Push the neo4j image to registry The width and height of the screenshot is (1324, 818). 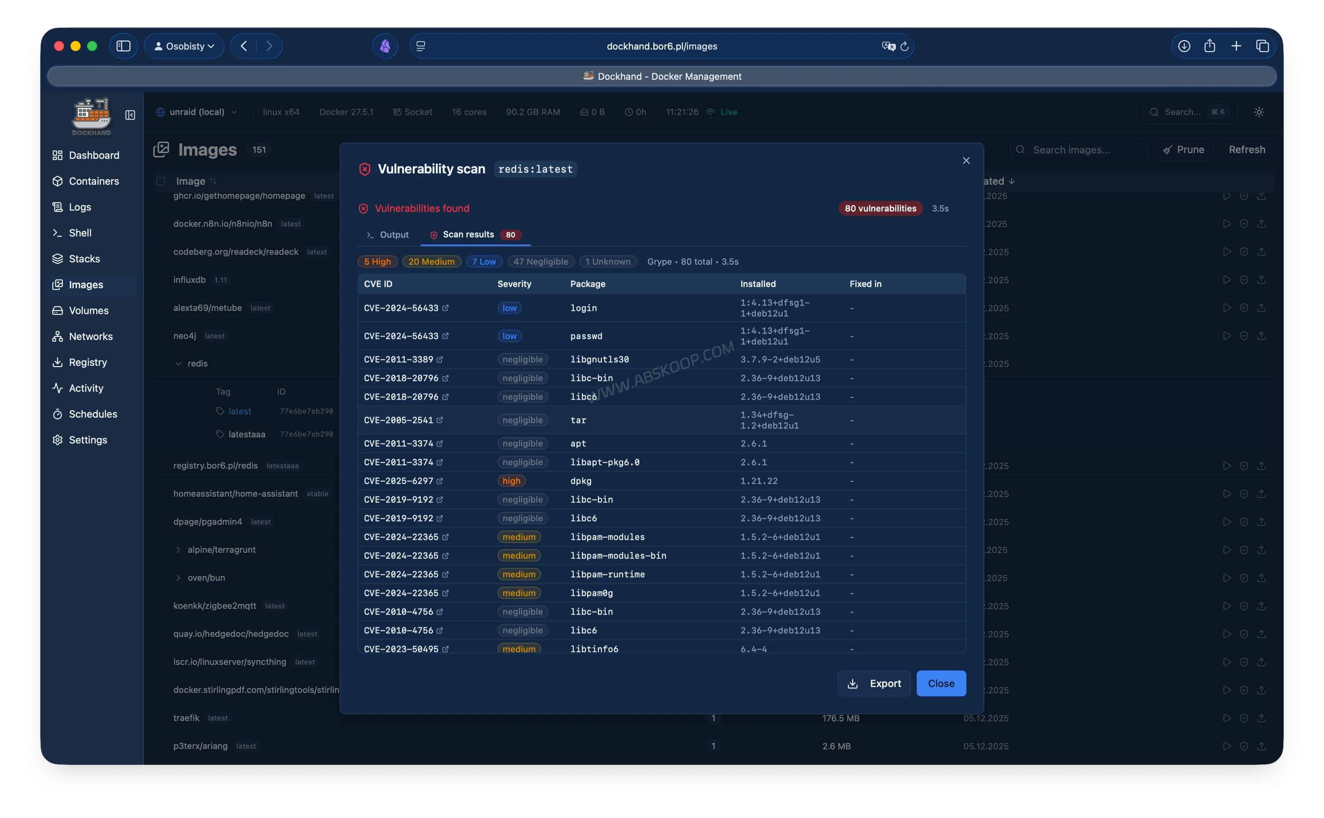point(1261,336)
